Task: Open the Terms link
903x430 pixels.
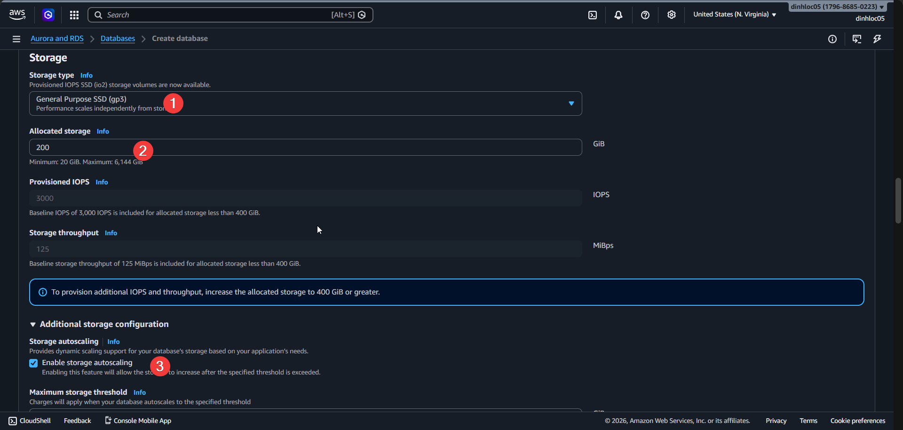Action: pos(808,421)
